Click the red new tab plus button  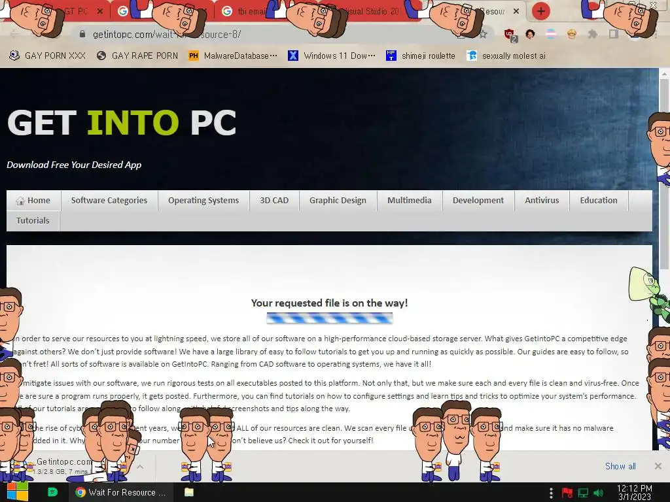540,11
